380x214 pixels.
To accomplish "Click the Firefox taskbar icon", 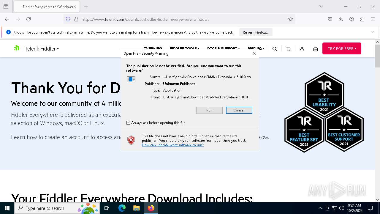I will click(151, 208).
